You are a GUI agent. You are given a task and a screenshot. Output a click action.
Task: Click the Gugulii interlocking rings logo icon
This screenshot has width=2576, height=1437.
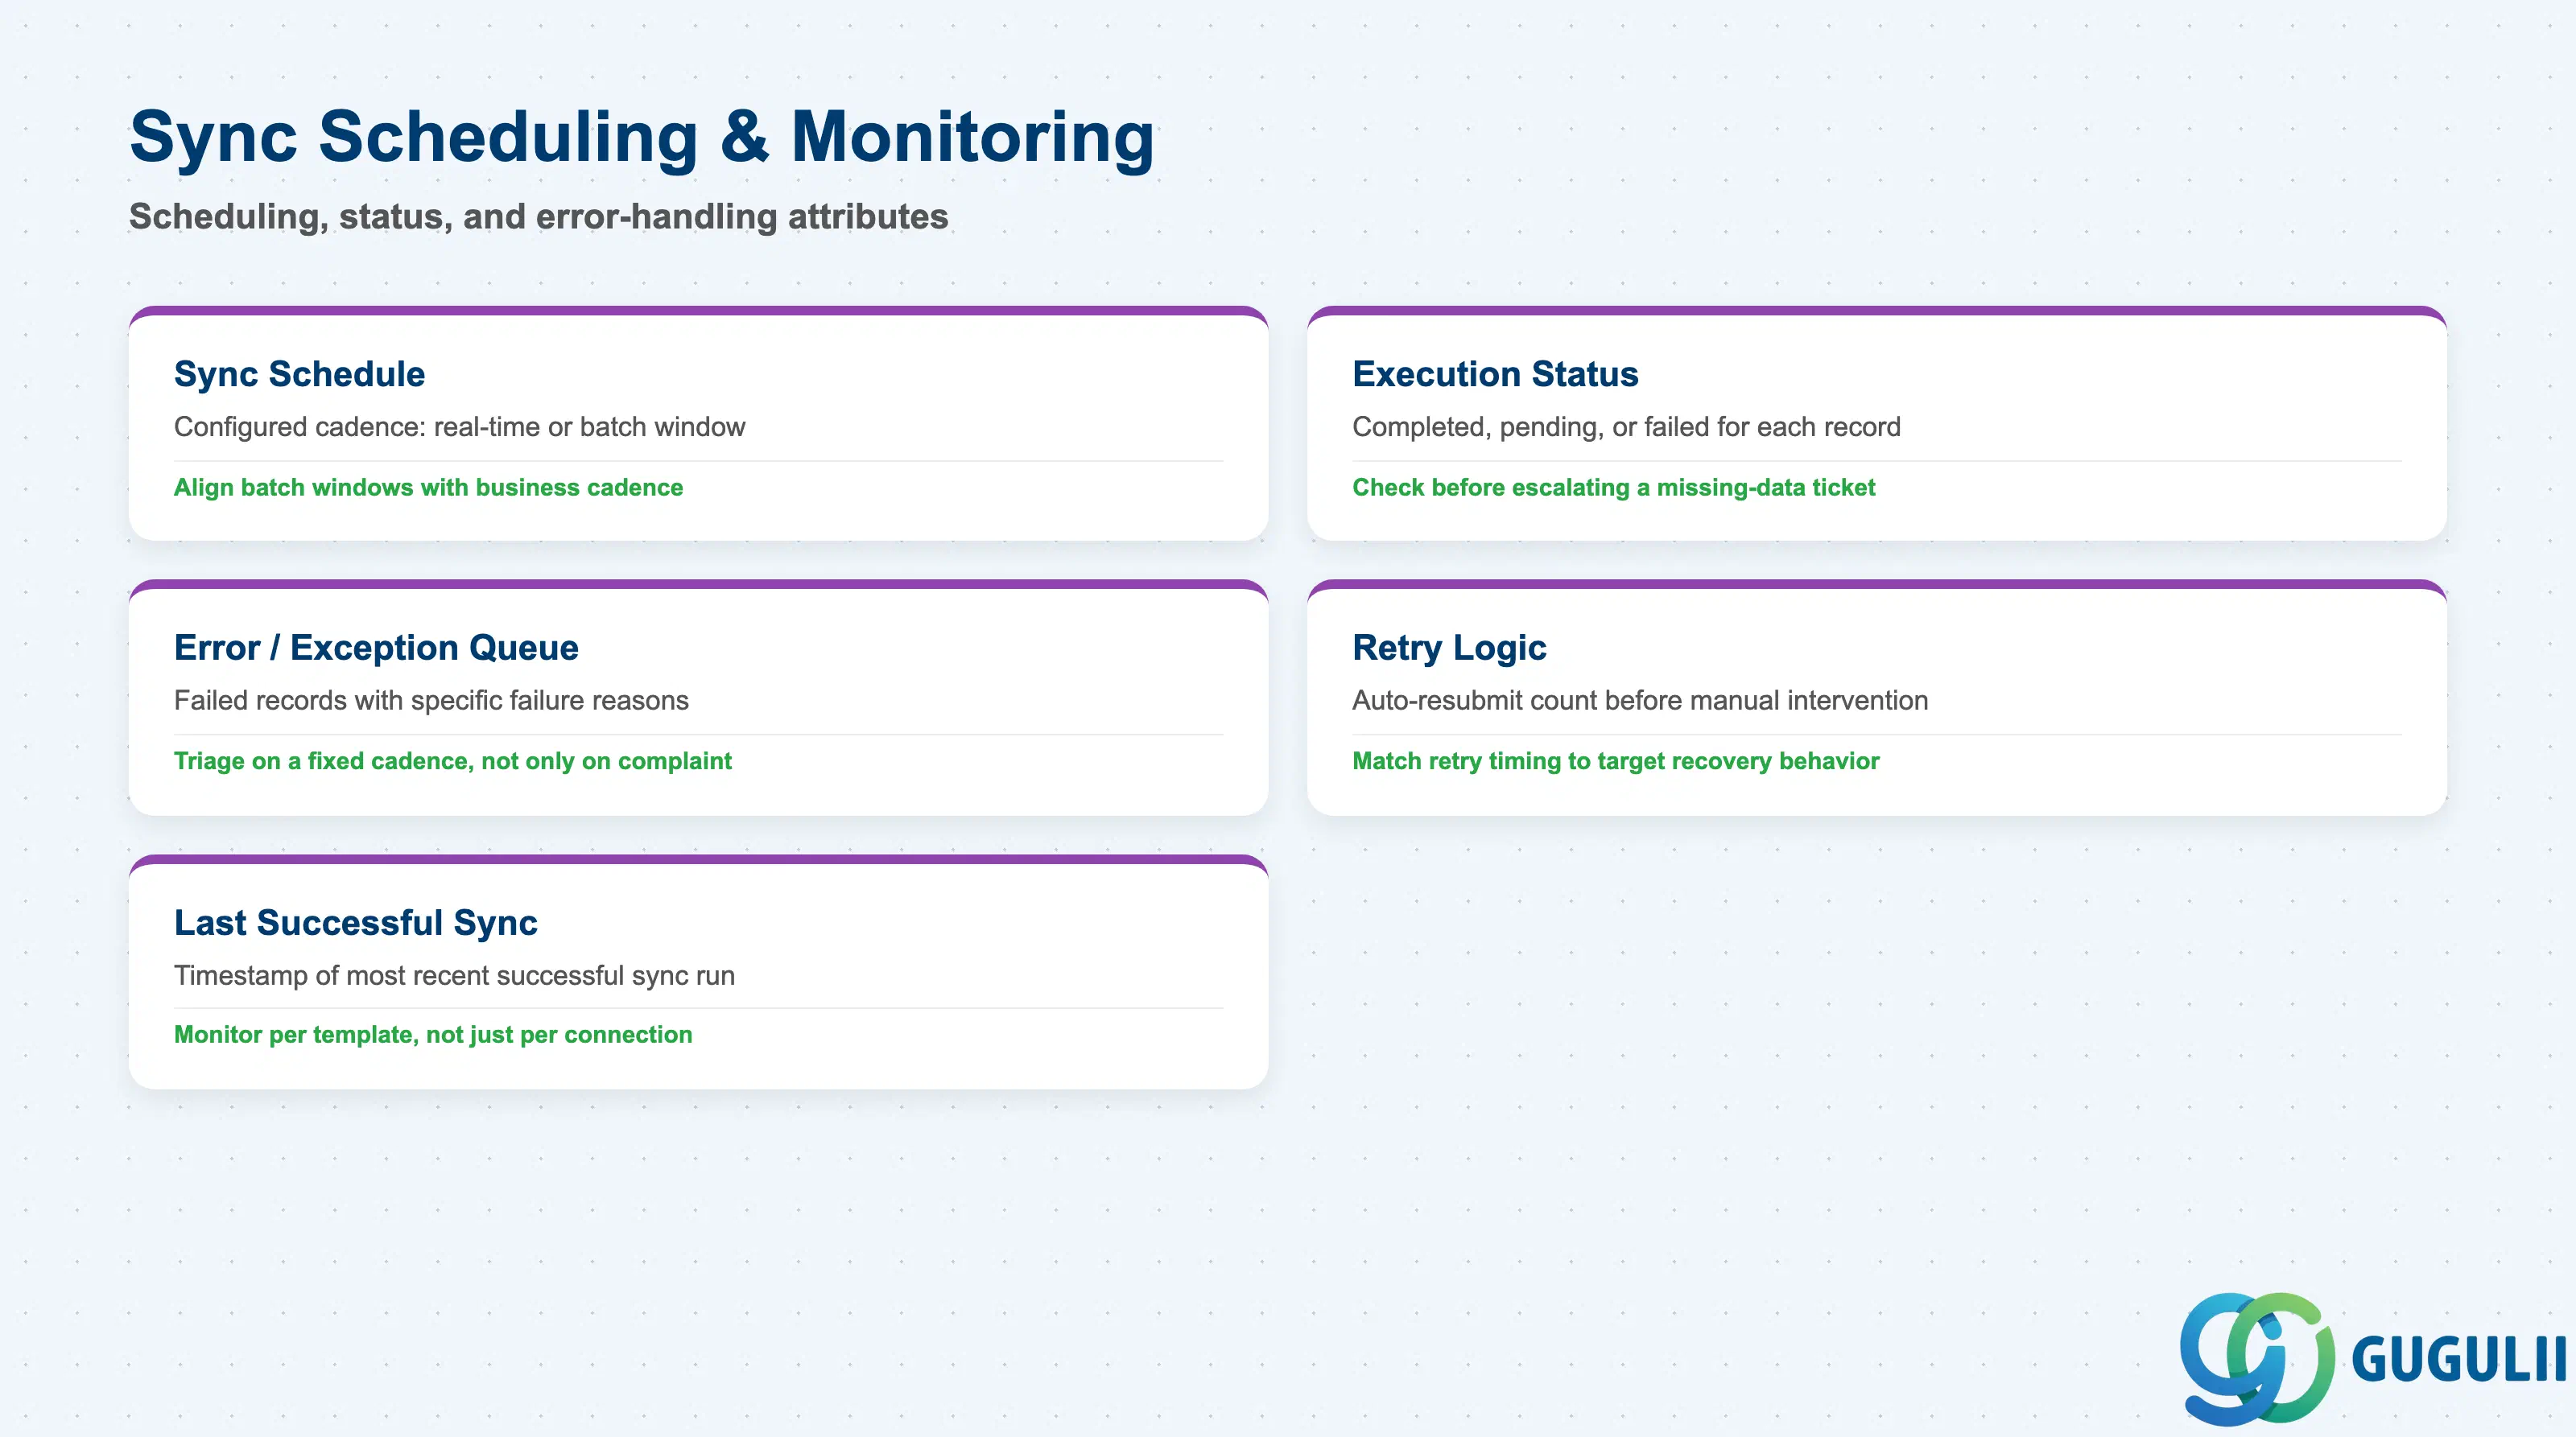tap(2257, 1358)
